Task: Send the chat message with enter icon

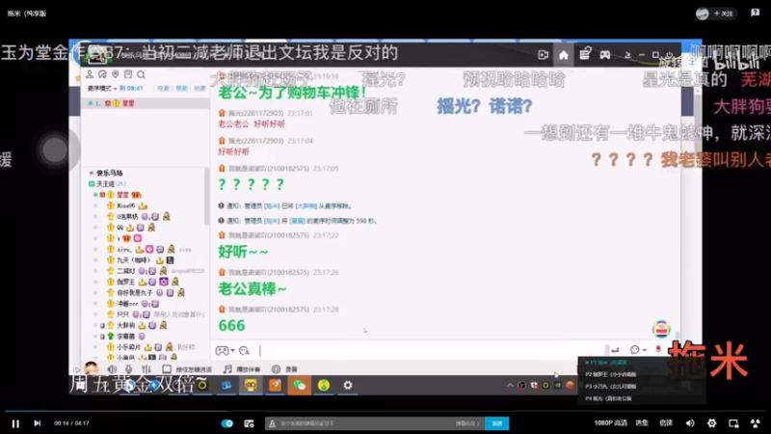Action: 615,350
